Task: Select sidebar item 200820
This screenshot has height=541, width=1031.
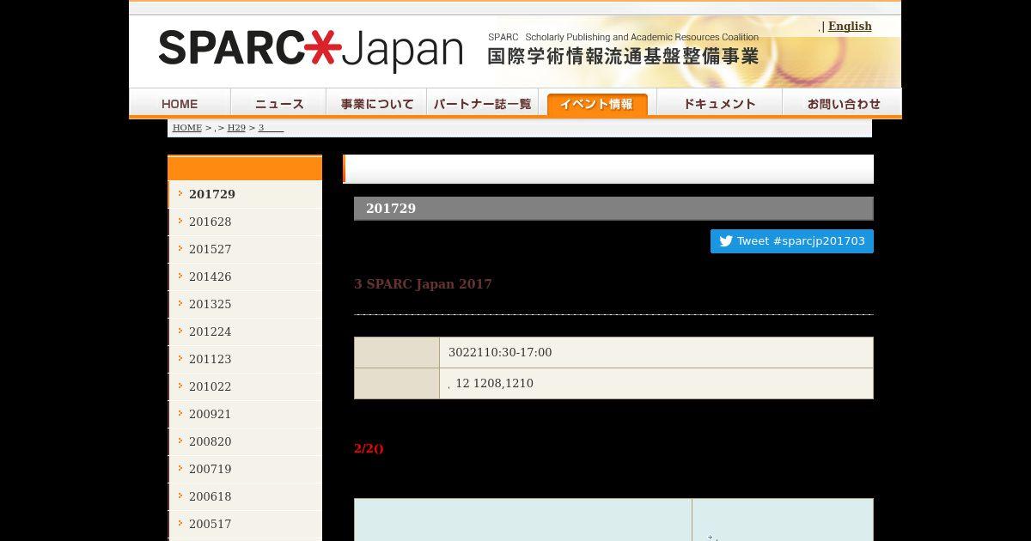Action: 245,441
